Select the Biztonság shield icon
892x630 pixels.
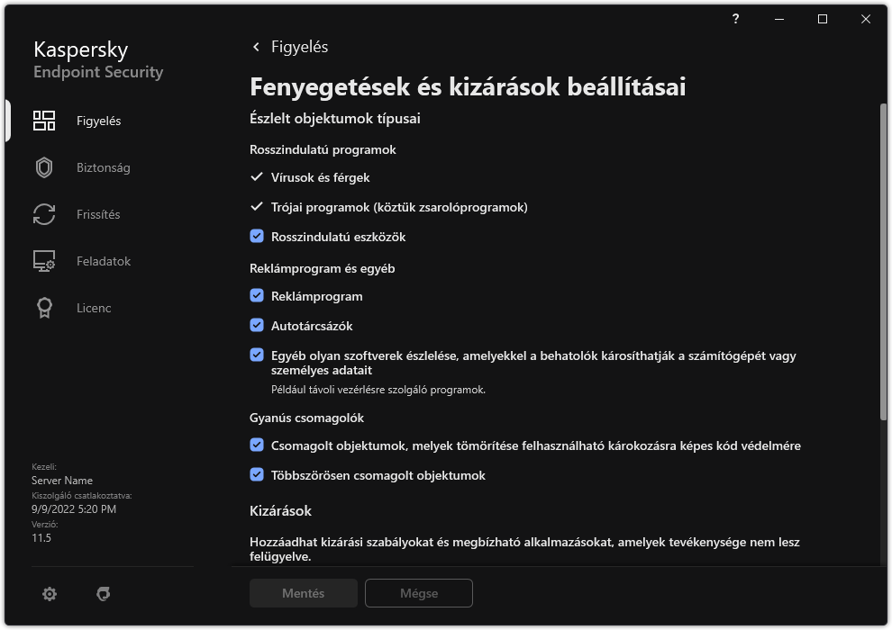[43, 167]
